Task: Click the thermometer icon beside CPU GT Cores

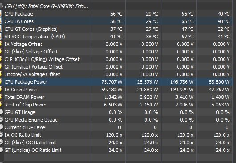Action: coord(1,29)
